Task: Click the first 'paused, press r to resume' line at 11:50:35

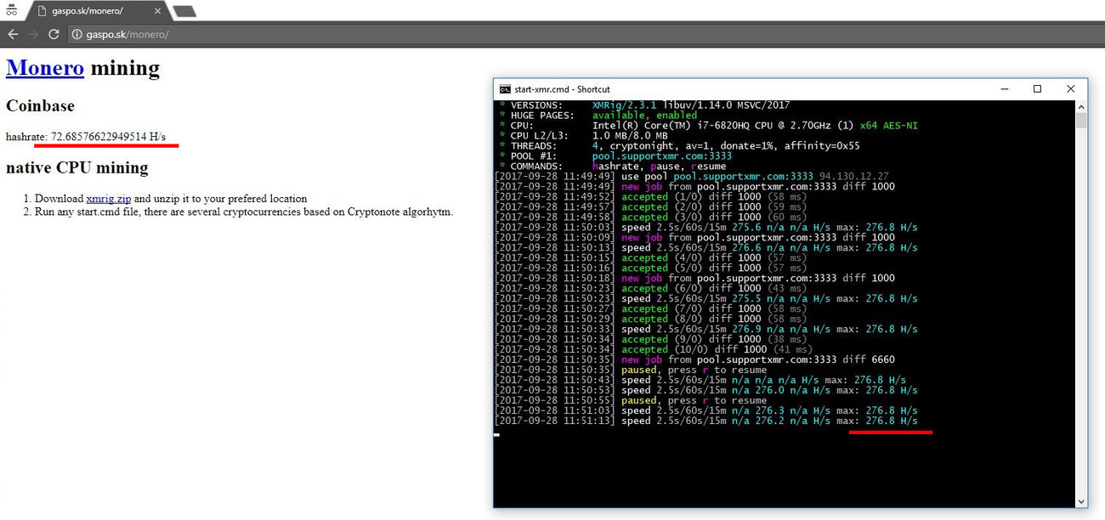Action: pos(630,370)
